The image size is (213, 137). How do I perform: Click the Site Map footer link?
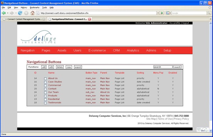coord(151,119)
